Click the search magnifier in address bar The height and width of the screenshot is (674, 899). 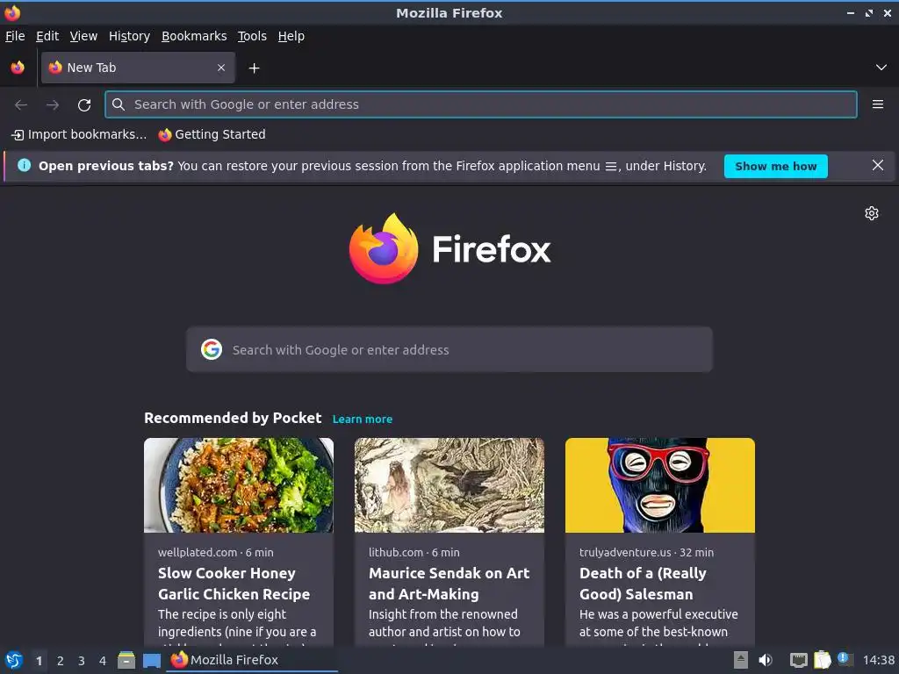119,104
